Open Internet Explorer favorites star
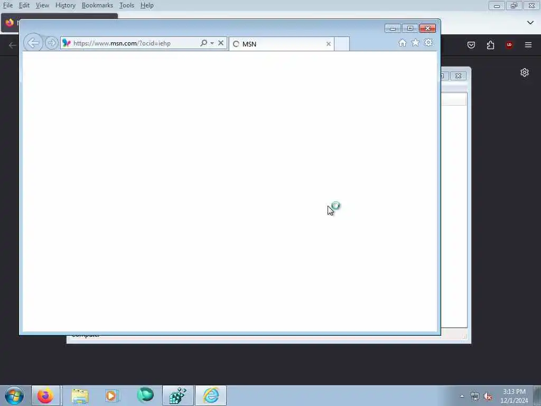 415,42
